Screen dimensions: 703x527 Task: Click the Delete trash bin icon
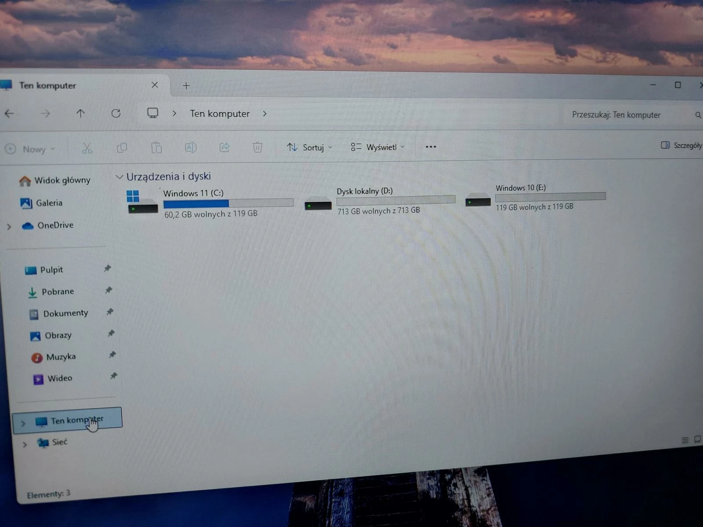pos(257,147)
